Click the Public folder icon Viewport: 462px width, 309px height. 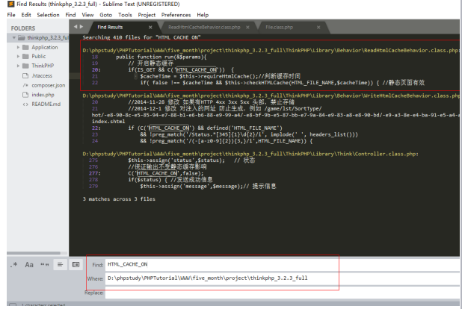click(25, 56)
